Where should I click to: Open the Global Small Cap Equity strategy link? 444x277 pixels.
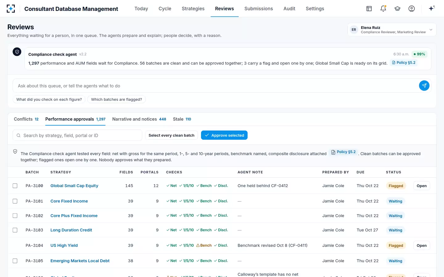[74, 186]
